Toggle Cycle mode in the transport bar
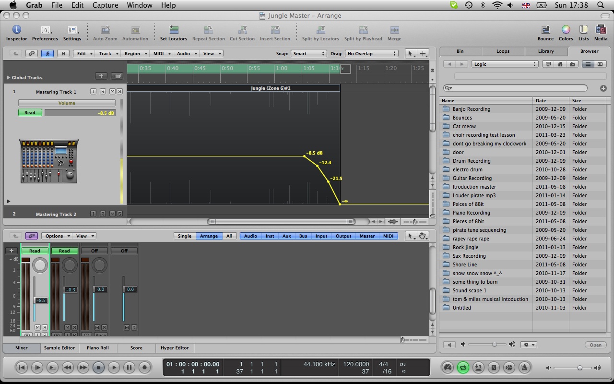This screenshot has height=384, width=614. 463,367
